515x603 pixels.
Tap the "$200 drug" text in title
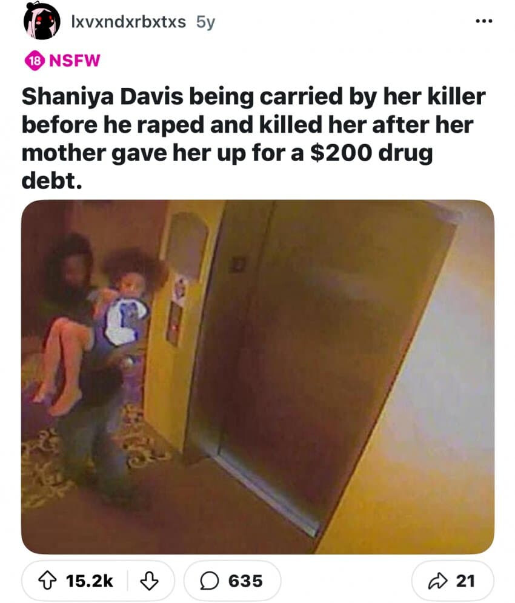(x=371, y=153)
